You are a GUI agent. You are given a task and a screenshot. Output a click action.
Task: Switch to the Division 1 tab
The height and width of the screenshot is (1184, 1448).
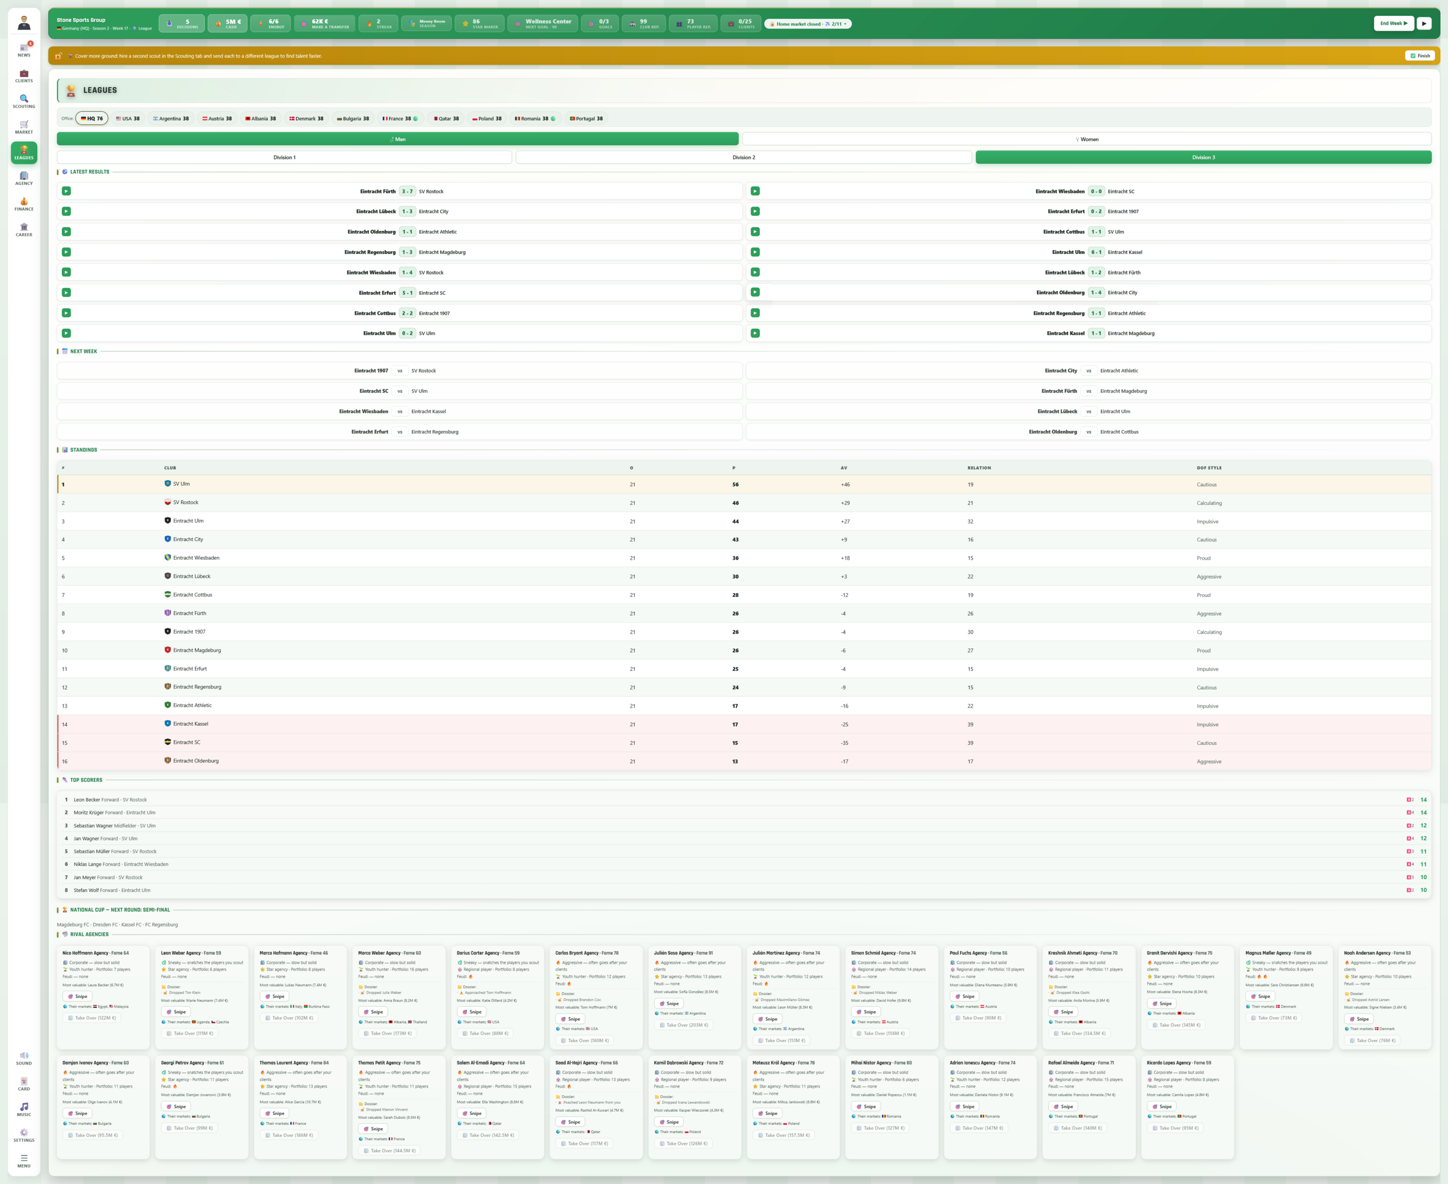pos(284,157)
